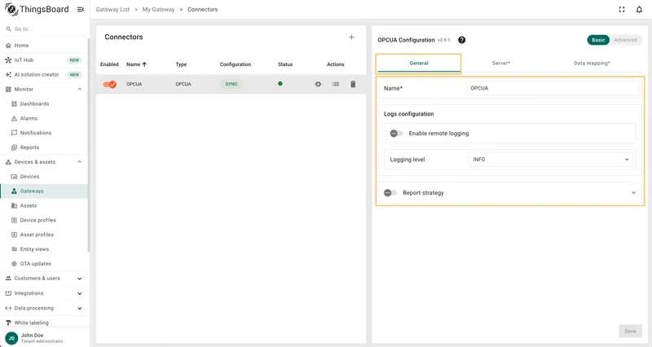652x347 pixels.
Task: Click the Go to search field
Action: 44,29
